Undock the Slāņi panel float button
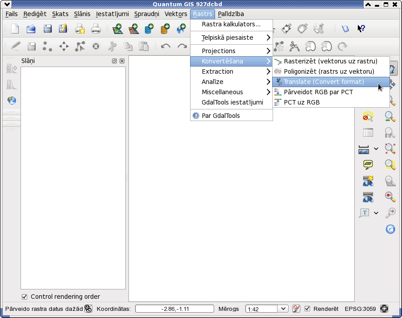The height and width of the screenshot is (318, 402). click(x=114, y=61)
